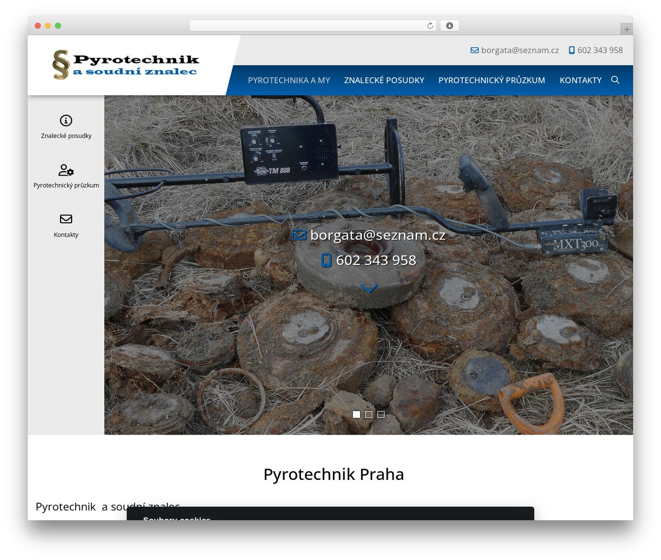This screenshot has height=560, width=661.
Task: Click the Pyrotechnik a soudní znalec logo
Action: (x=125, y=65)
